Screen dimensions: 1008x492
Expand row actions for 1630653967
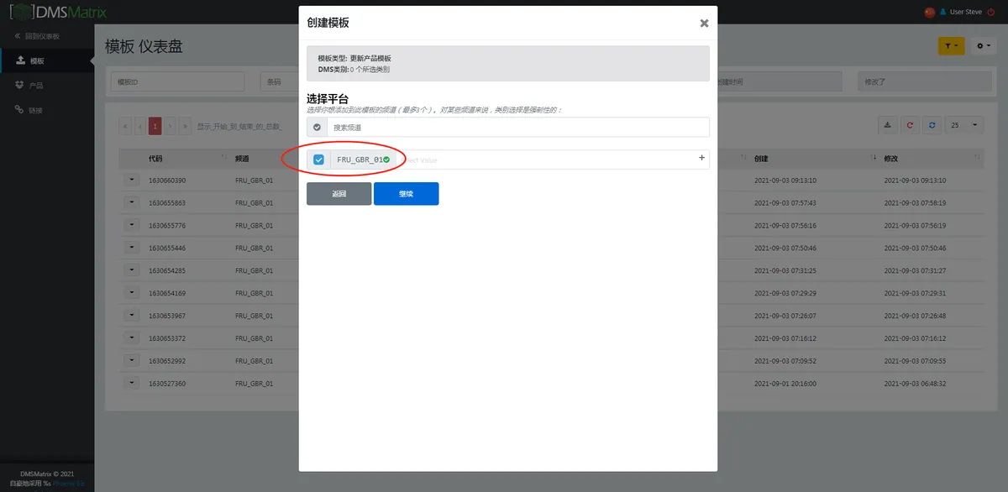click(x=132, y=316)
